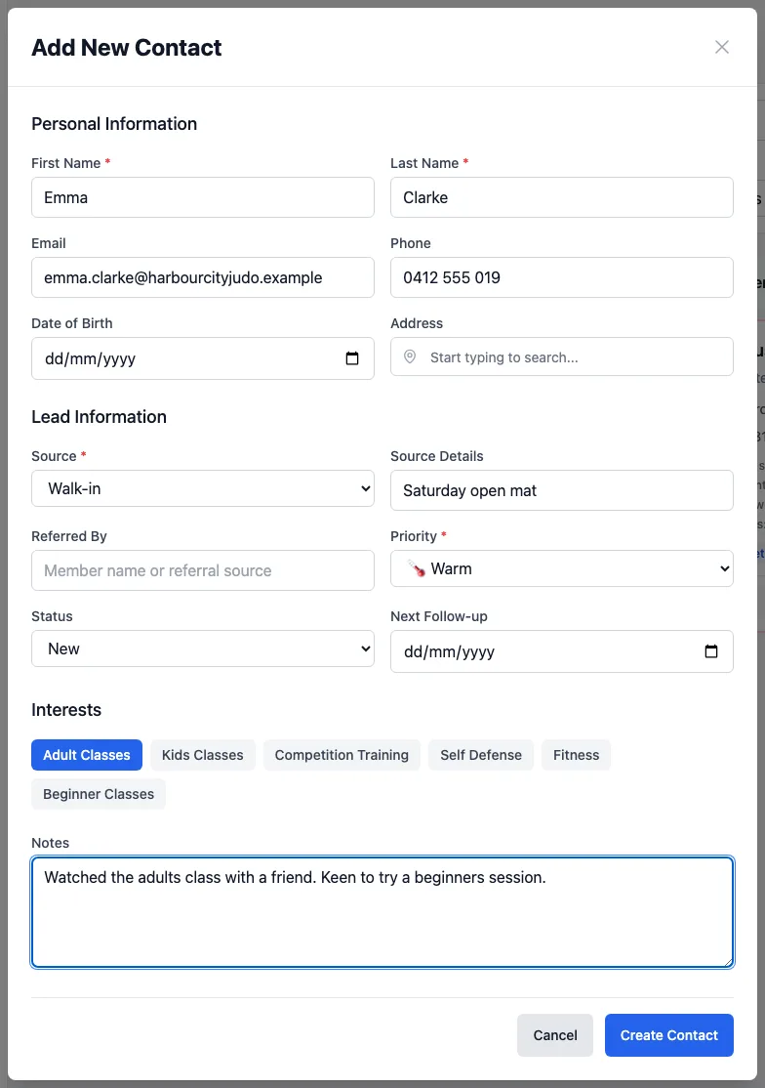
Task: Click the Notes label
Action: (x=51, y=843)
